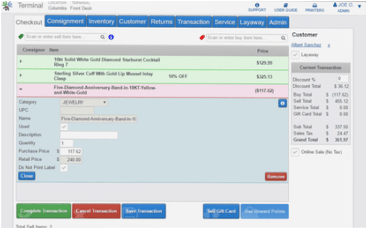Viewport: 367px width, 229px height.
Task: Open the Returns tab
Action: (x=162, y=22)
